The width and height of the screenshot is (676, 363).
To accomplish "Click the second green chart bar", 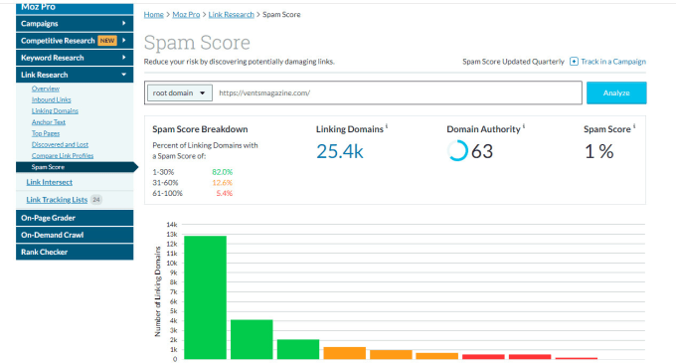I will tap(252, 339).
